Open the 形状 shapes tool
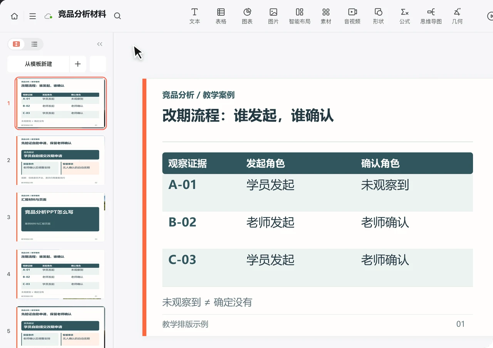 click(x=379, y=16)
